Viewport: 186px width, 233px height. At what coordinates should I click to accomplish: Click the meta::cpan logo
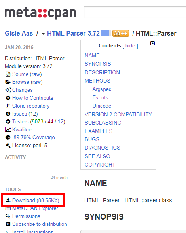coord(40,13)
